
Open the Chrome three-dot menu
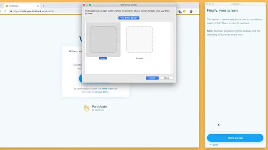[196, 11]
